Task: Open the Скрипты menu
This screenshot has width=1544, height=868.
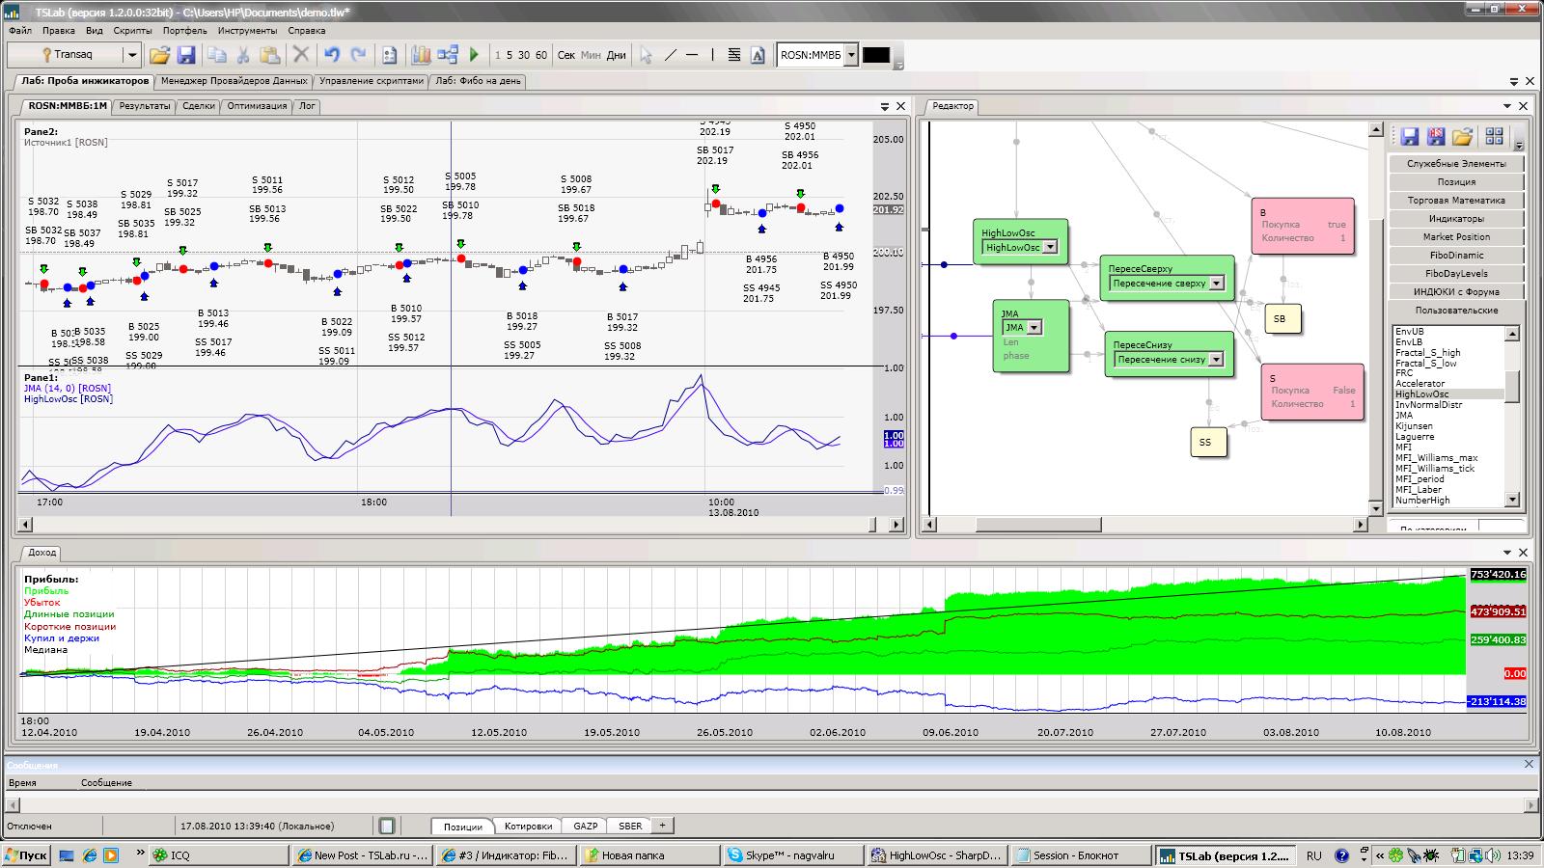Action: click(x=133, y=31)
